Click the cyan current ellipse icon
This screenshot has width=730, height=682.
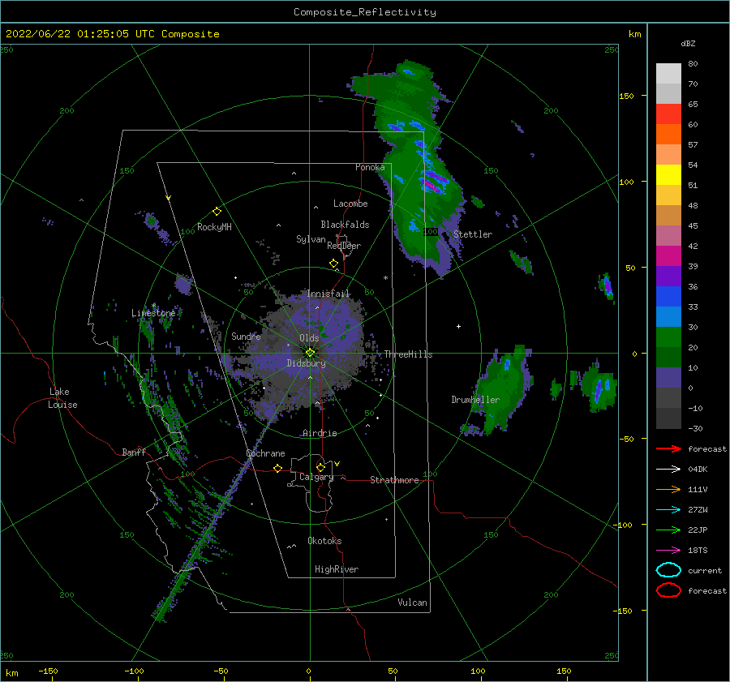(x=668, y=570)
